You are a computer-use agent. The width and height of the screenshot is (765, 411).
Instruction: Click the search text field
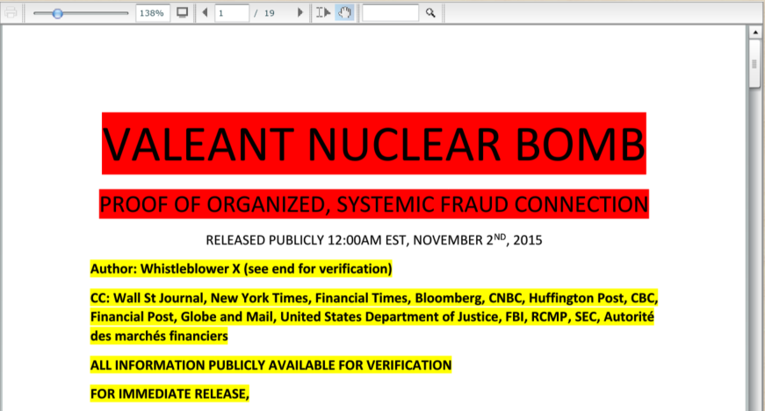(x=390, y=13)
